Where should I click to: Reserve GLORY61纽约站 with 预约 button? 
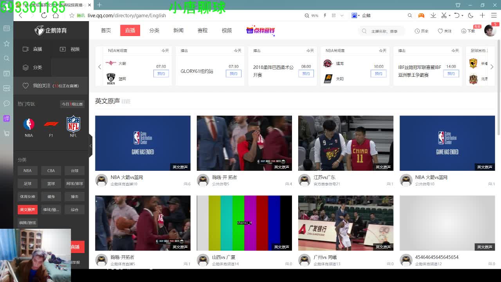234,74
